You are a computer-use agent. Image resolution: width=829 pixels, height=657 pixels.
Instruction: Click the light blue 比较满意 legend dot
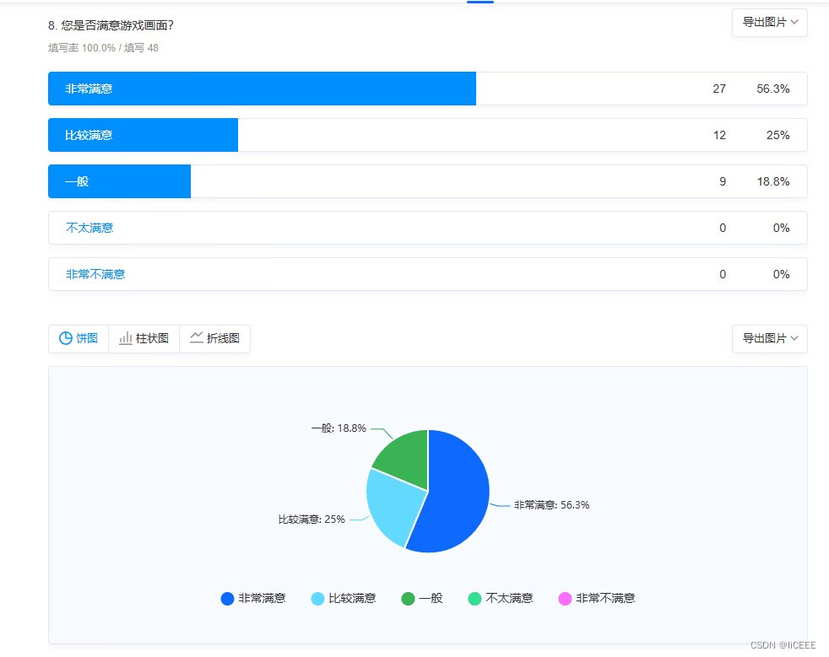(x=317, y=598)
